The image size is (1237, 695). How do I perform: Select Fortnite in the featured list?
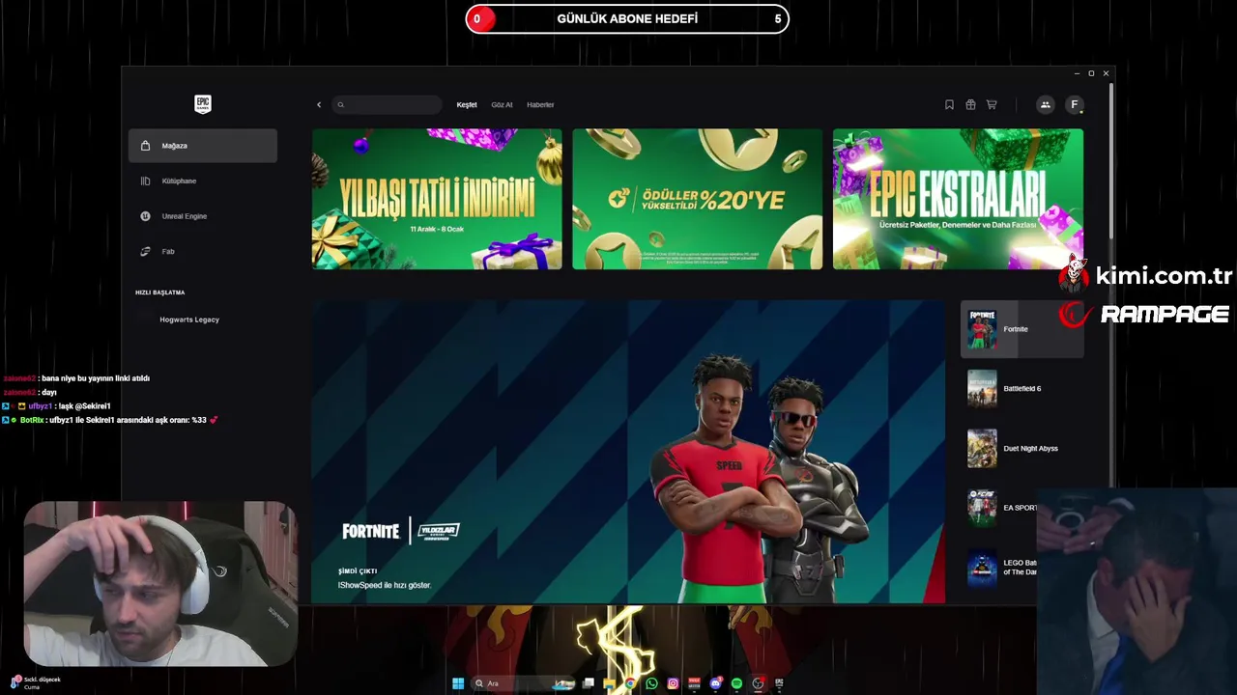(x=1022, y=329)
